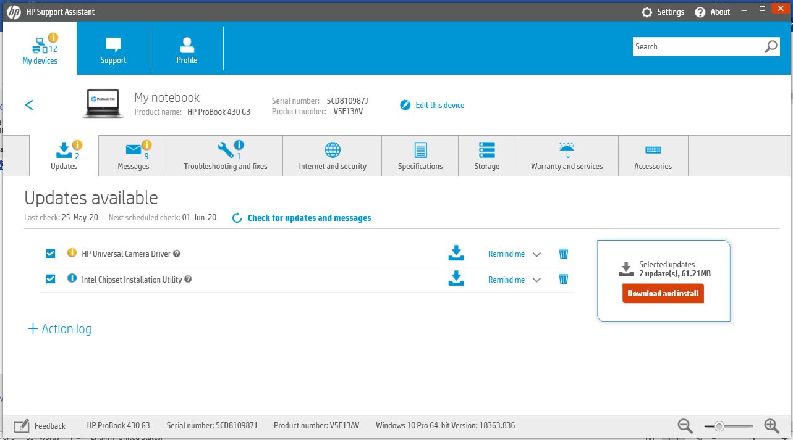Screen dimensions: 793x440
Task: Click Remind me for Camera Driver
Action: point(506,254)
